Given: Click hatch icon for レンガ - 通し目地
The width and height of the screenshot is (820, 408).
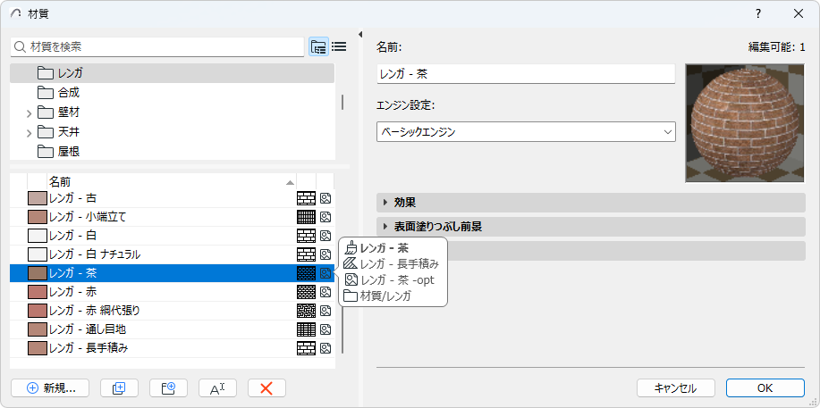Looking at the screenshot, I should [x=306, y=329].
